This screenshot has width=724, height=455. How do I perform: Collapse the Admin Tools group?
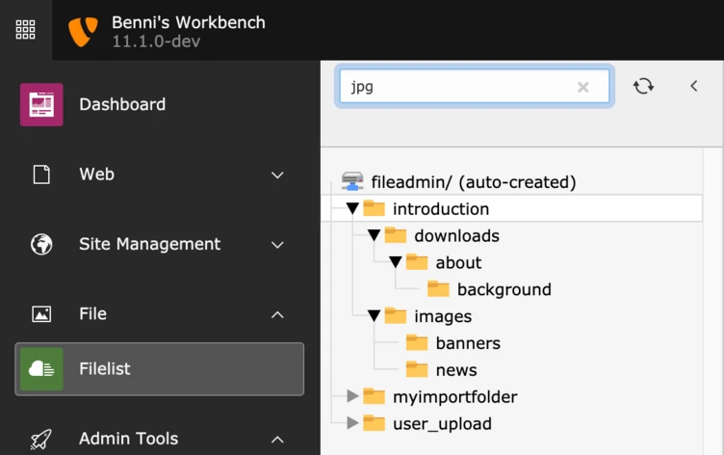277,440
